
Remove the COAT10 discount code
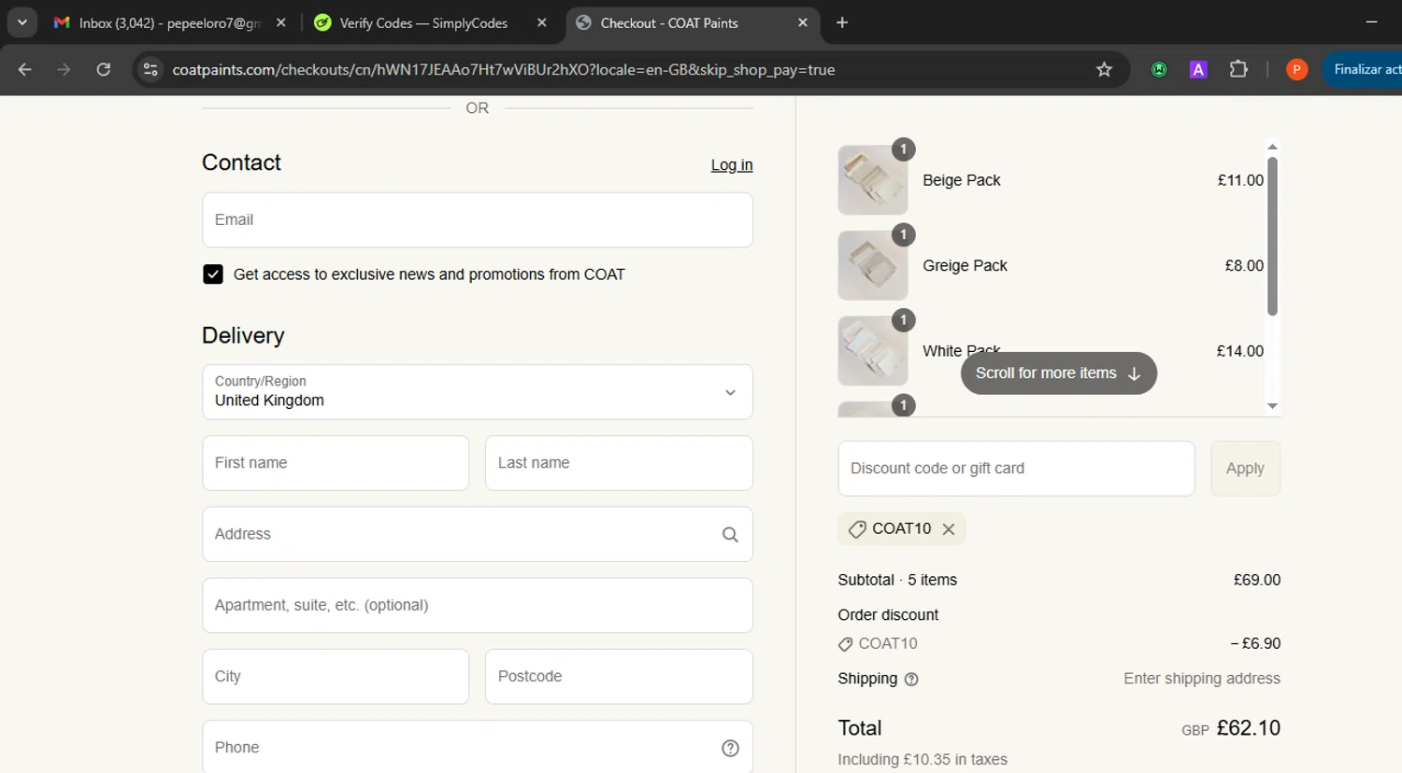coord(949,529)
